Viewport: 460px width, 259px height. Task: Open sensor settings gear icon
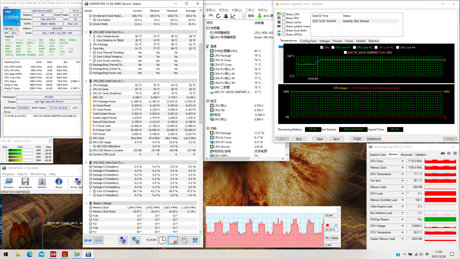coord(184,240)
